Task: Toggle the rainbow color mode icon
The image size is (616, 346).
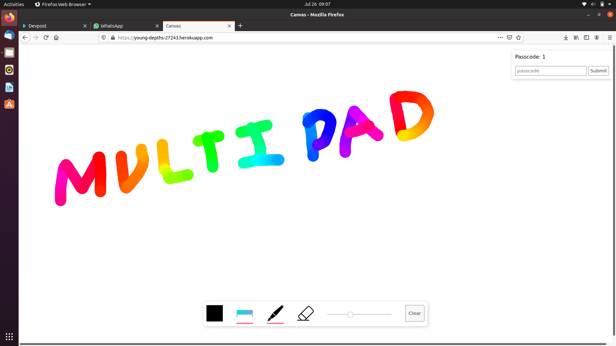Action: (245, 313)
